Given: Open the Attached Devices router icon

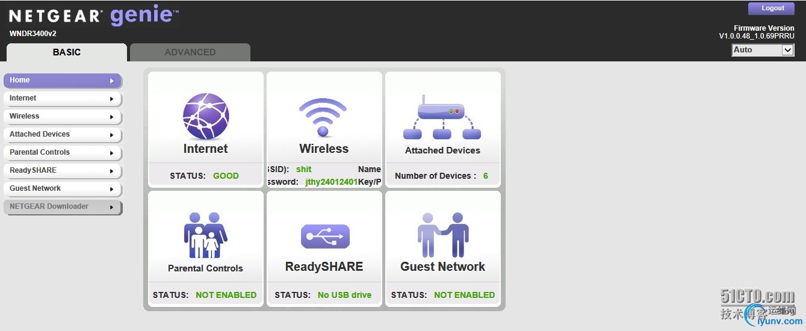Looking at the screenshot, I should click(442, 117).
